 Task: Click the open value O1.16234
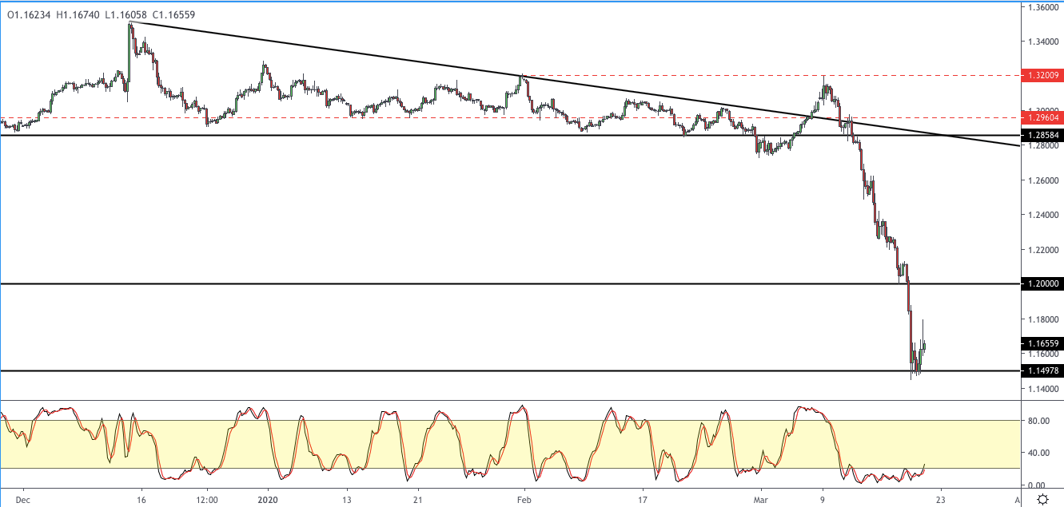[x=29, y=14]
